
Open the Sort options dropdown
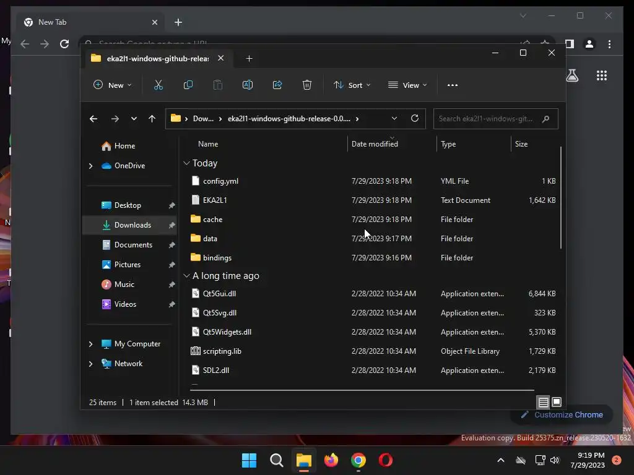352,85
